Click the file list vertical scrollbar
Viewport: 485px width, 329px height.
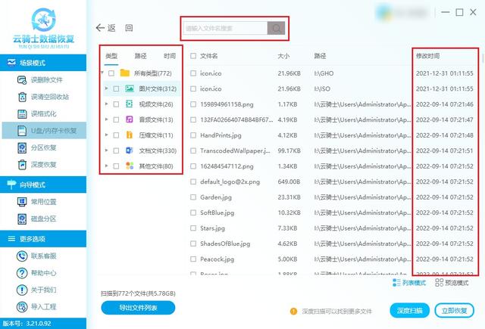pyautogui.click(x=483, y=57)
